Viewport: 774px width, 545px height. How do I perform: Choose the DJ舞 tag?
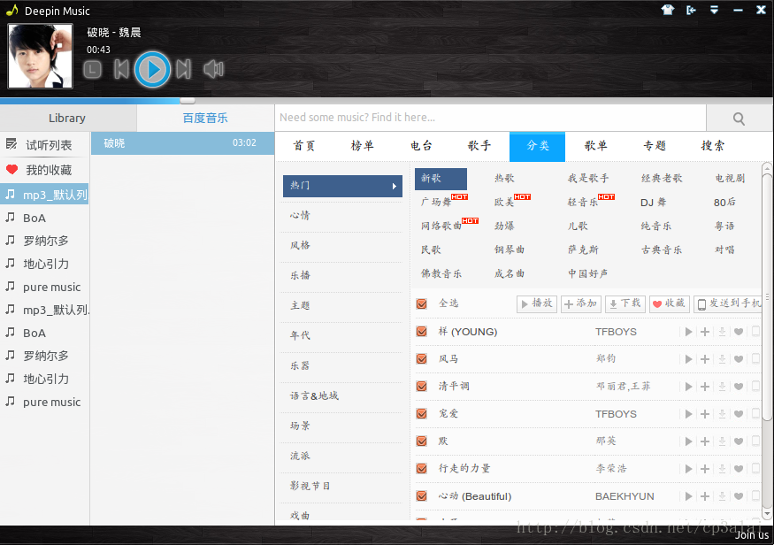click(654, 202)
